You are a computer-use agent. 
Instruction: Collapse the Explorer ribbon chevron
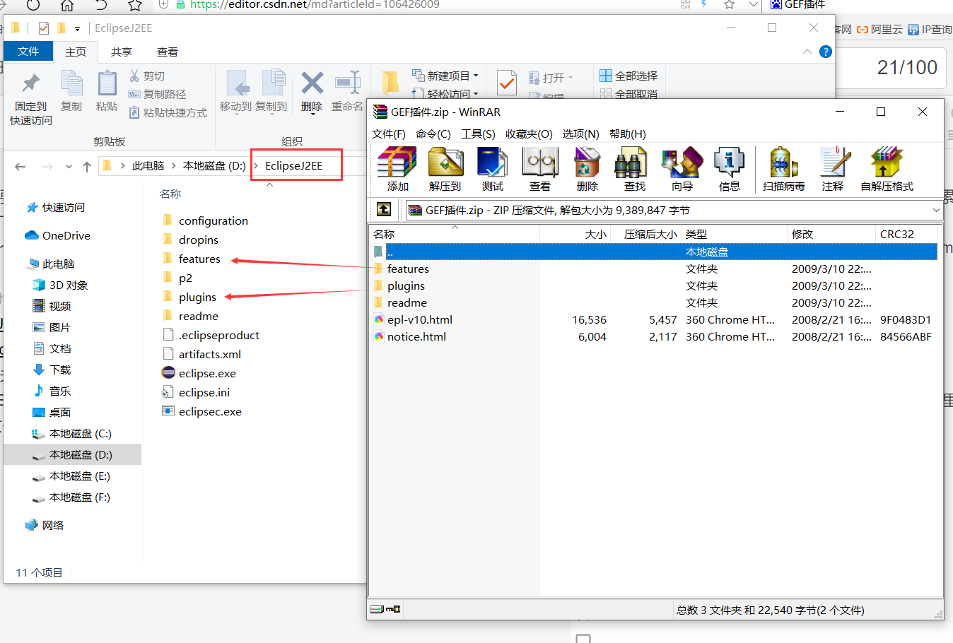(x=807, y=52)
